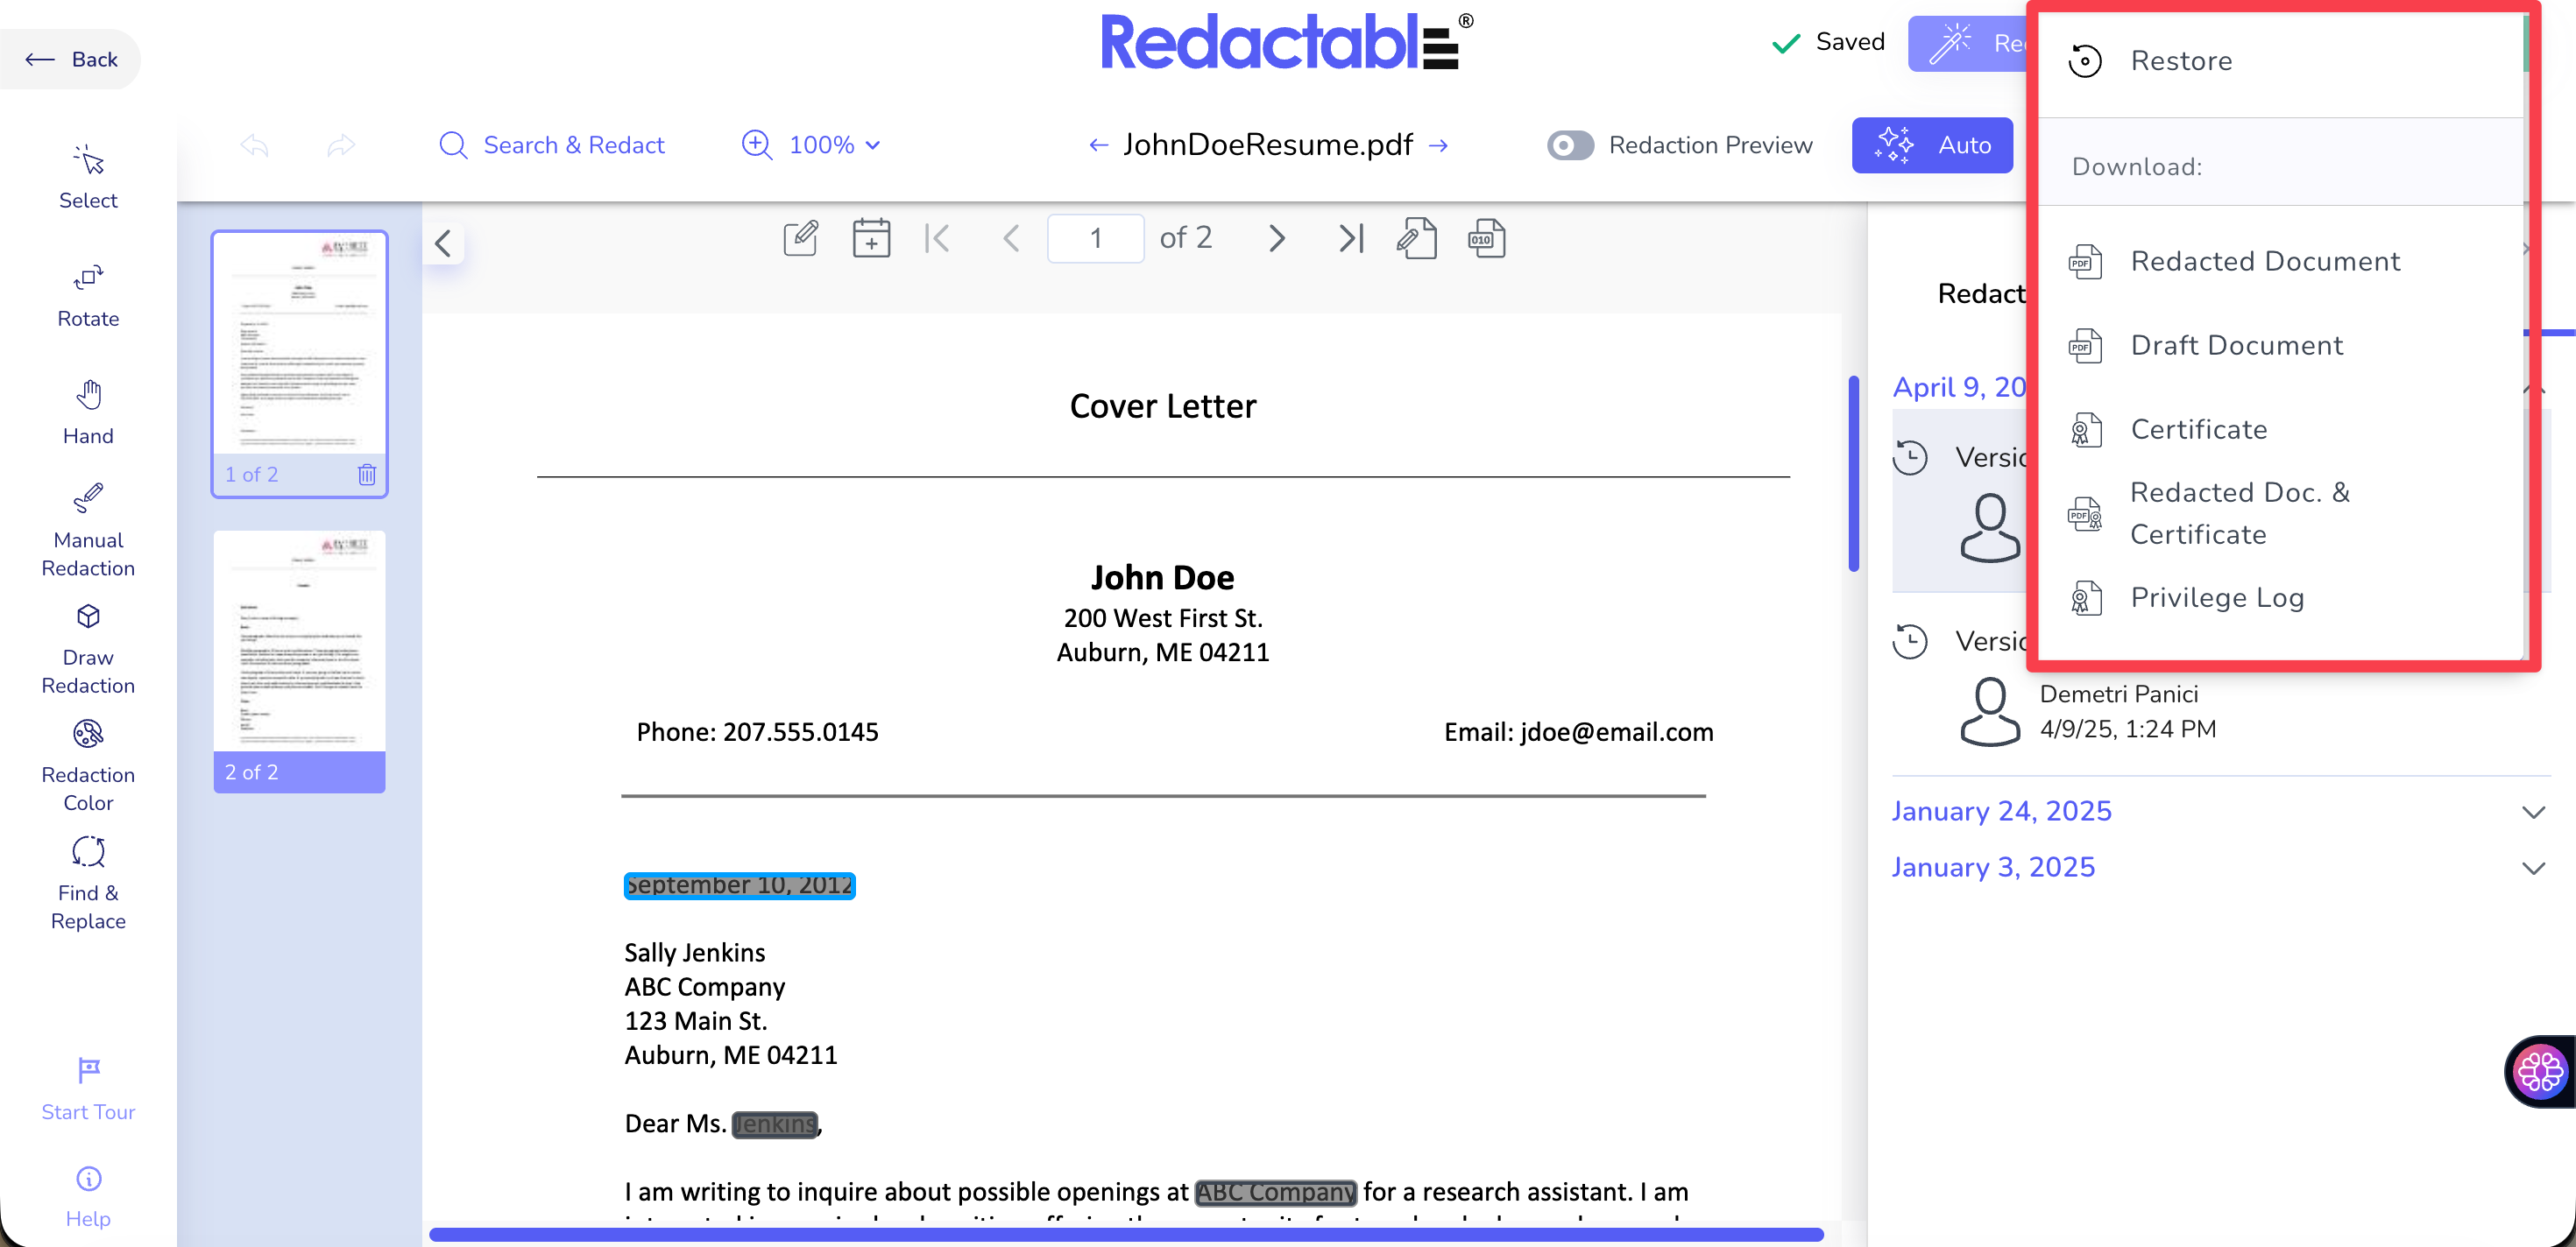
Task: Open the Find & Replace tool
Action: [x=88, y=884]
